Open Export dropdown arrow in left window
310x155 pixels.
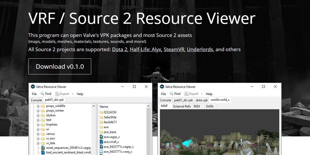73,94
